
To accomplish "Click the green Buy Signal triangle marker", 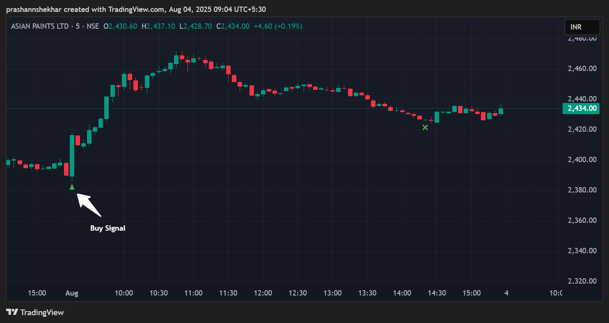I will 72,187.
